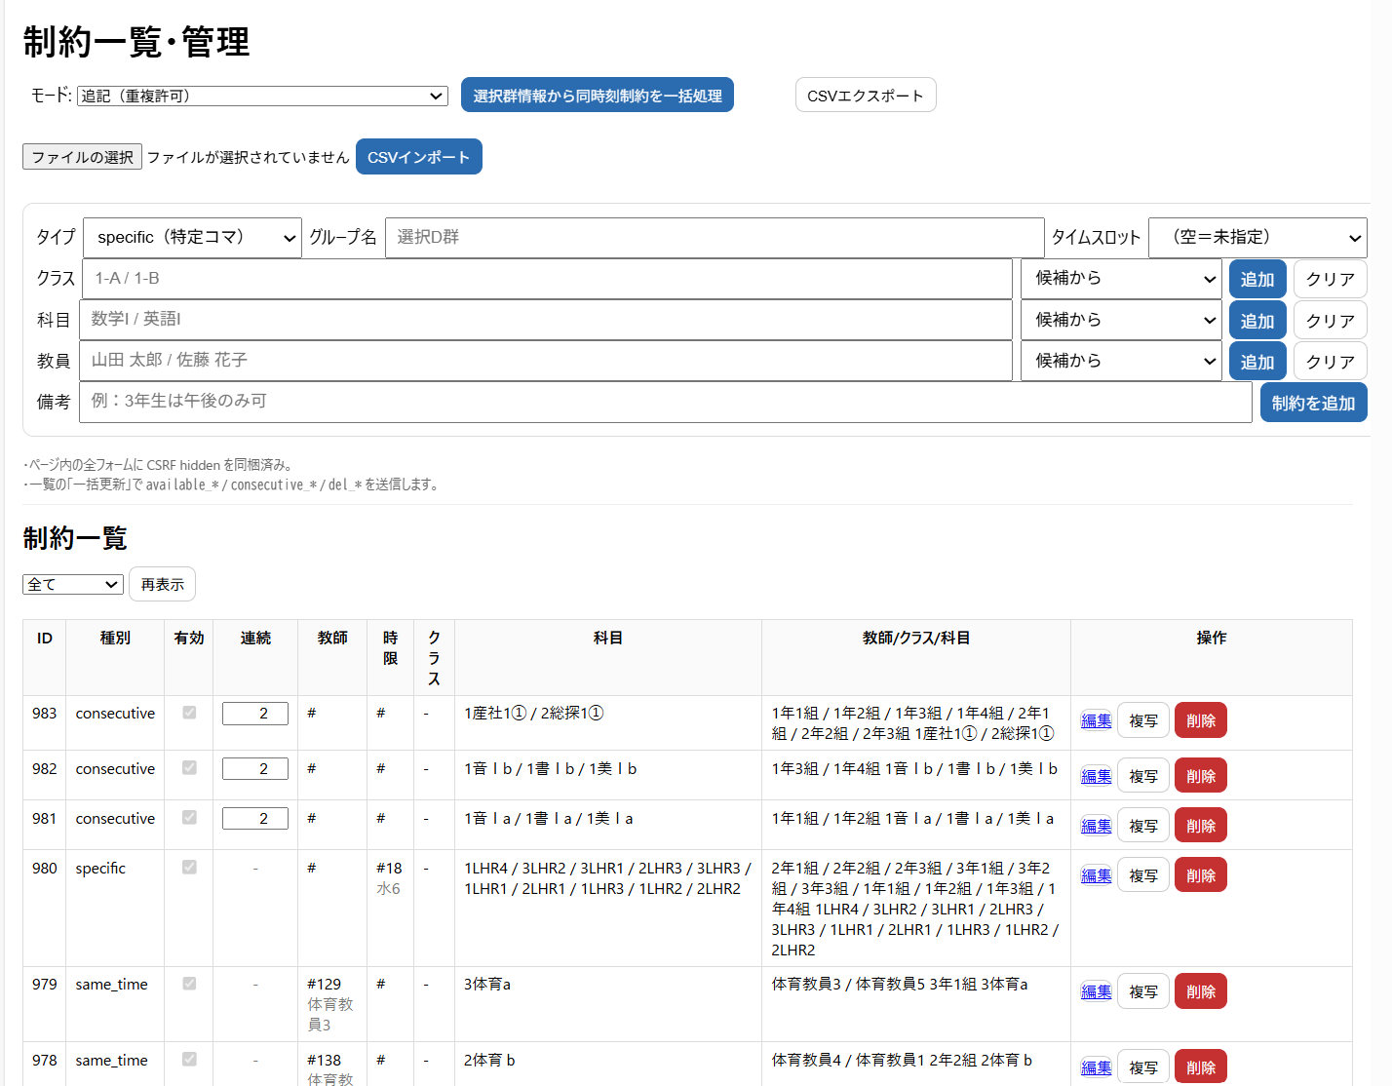The width and height of the screenshot is (1392, 1086).
Task: Focus the グループ名 input field
Action: 714,238
